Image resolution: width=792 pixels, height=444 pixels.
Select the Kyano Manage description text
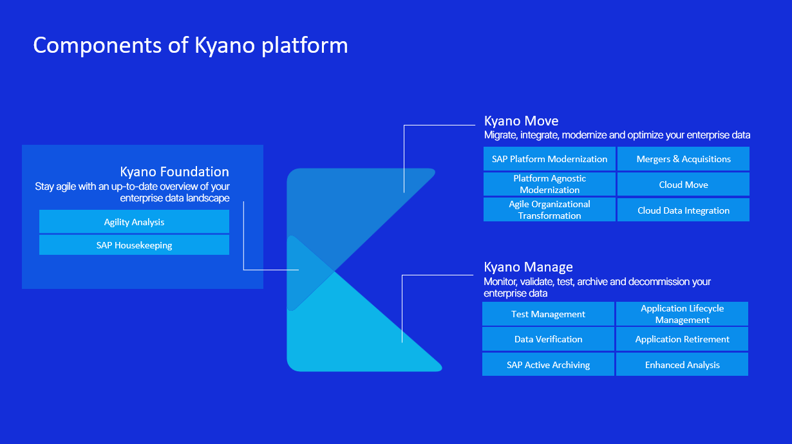pos(597,288)
